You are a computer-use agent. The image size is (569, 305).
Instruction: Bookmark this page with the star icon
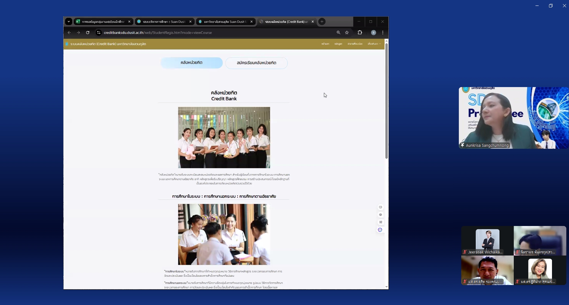coord(347,32)
